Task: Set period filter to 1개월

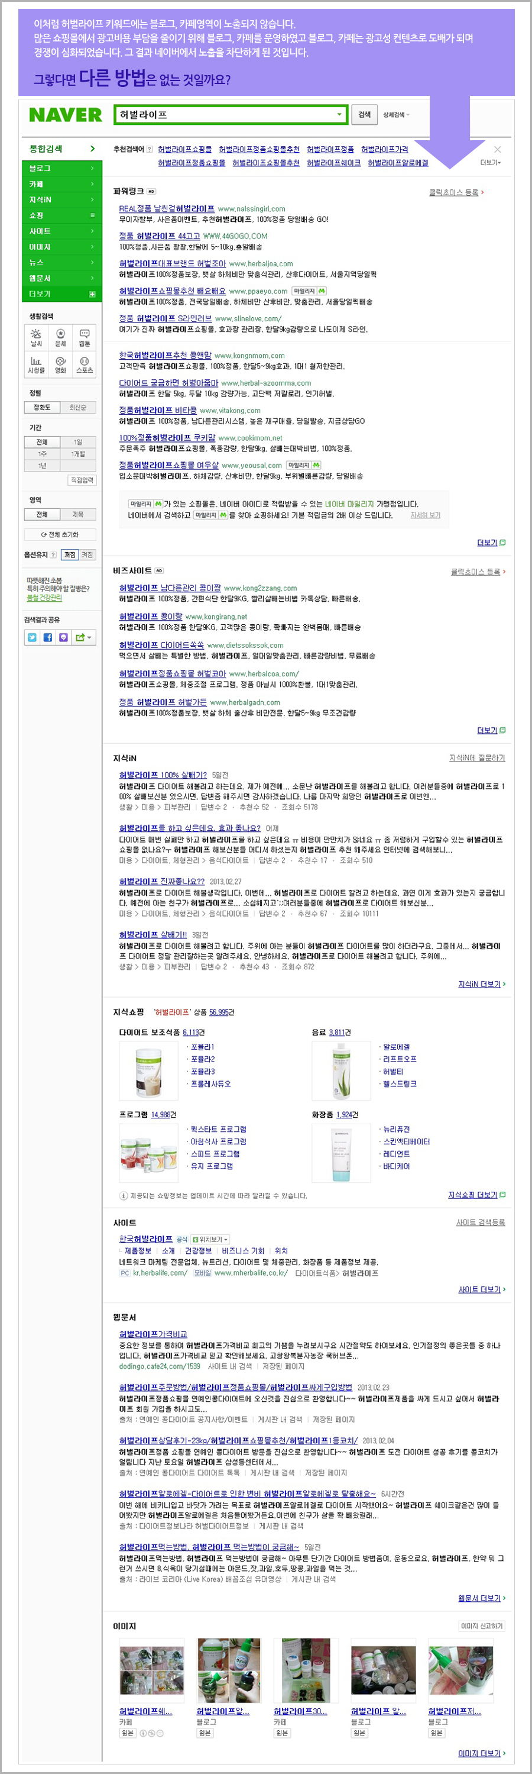Action: (78, 454)
